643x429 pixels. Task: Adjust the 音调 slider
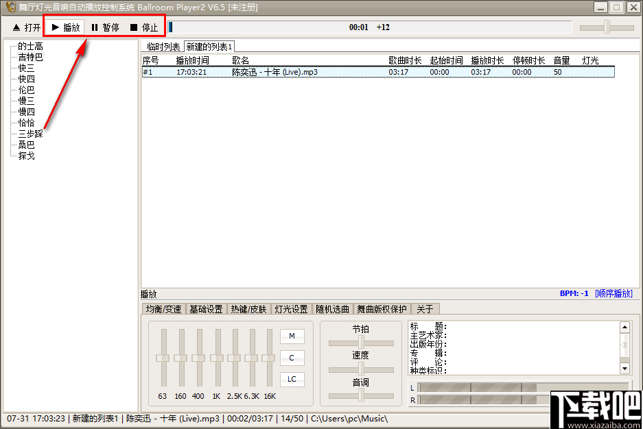click(x=361, y=395)
